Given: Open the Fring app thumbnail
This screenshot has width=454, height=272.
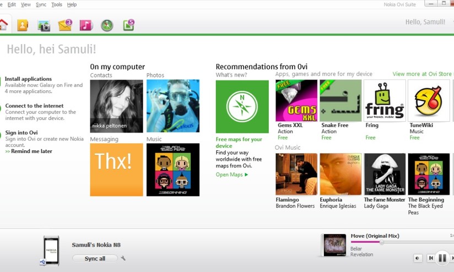Looking at the screenshot, I should click(x=385, y=100).
